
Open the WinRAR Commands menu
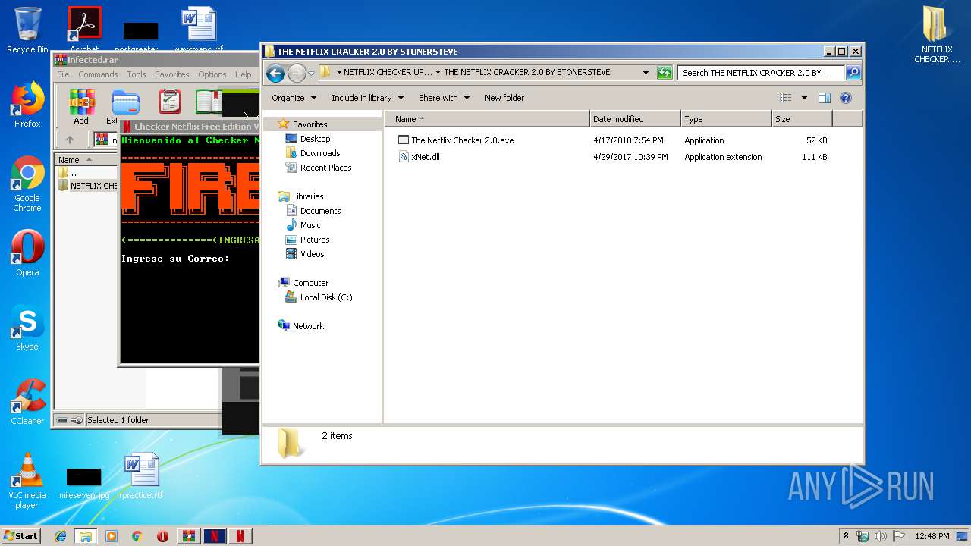[98, 74]
